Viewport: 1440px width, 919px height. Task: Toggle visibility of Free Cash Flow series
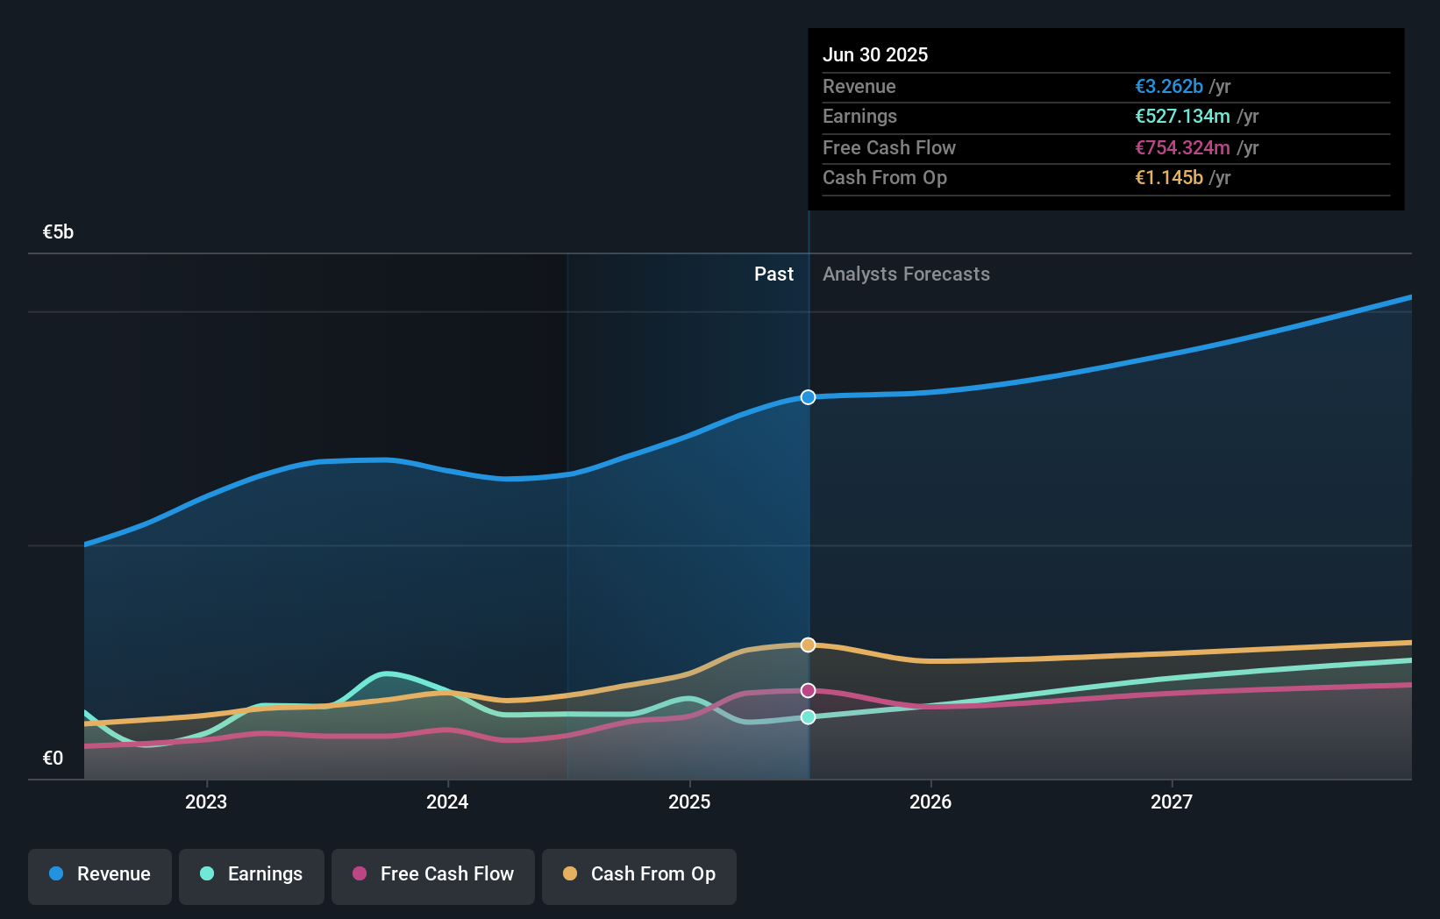click(433, 876)
